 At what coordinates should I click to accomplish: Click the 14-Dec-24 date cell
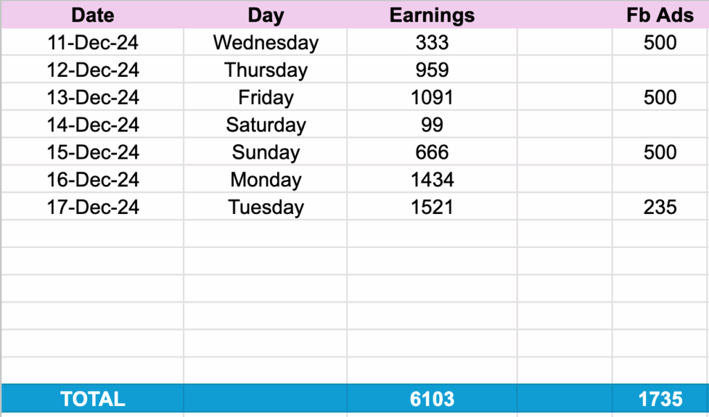tap(93, 125)
